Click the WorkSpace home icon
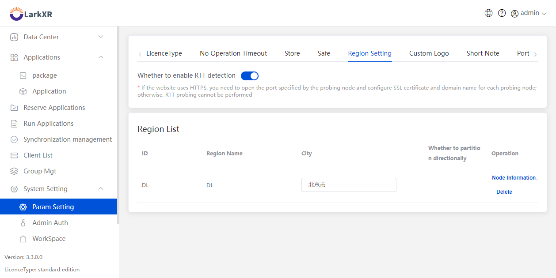The width and height of the screenshot is (556, 278). (x=23, y=239)
